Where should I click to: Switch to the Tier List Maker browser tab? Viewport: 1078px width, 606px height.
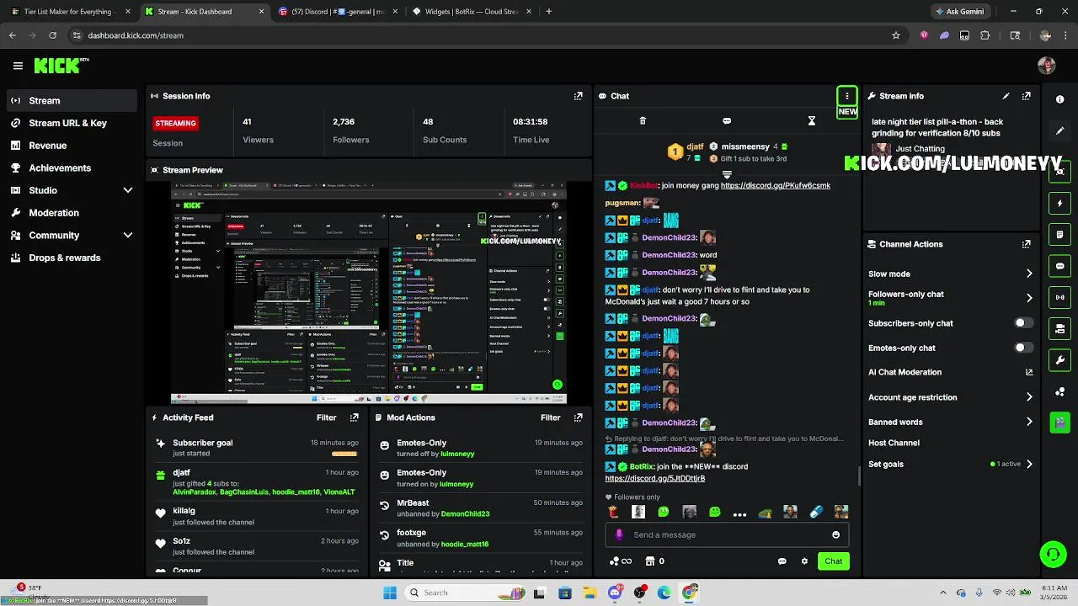69,12
